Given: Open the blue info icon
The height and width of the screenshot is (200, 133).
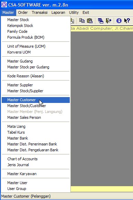Looking at the screenshot, I should click(119, 21).
